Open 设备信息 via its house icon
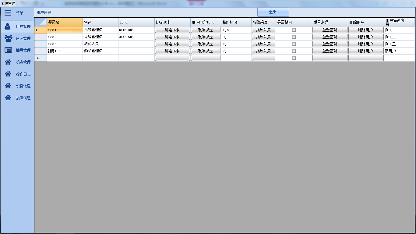The image size is (416, 234). (8, 86)
